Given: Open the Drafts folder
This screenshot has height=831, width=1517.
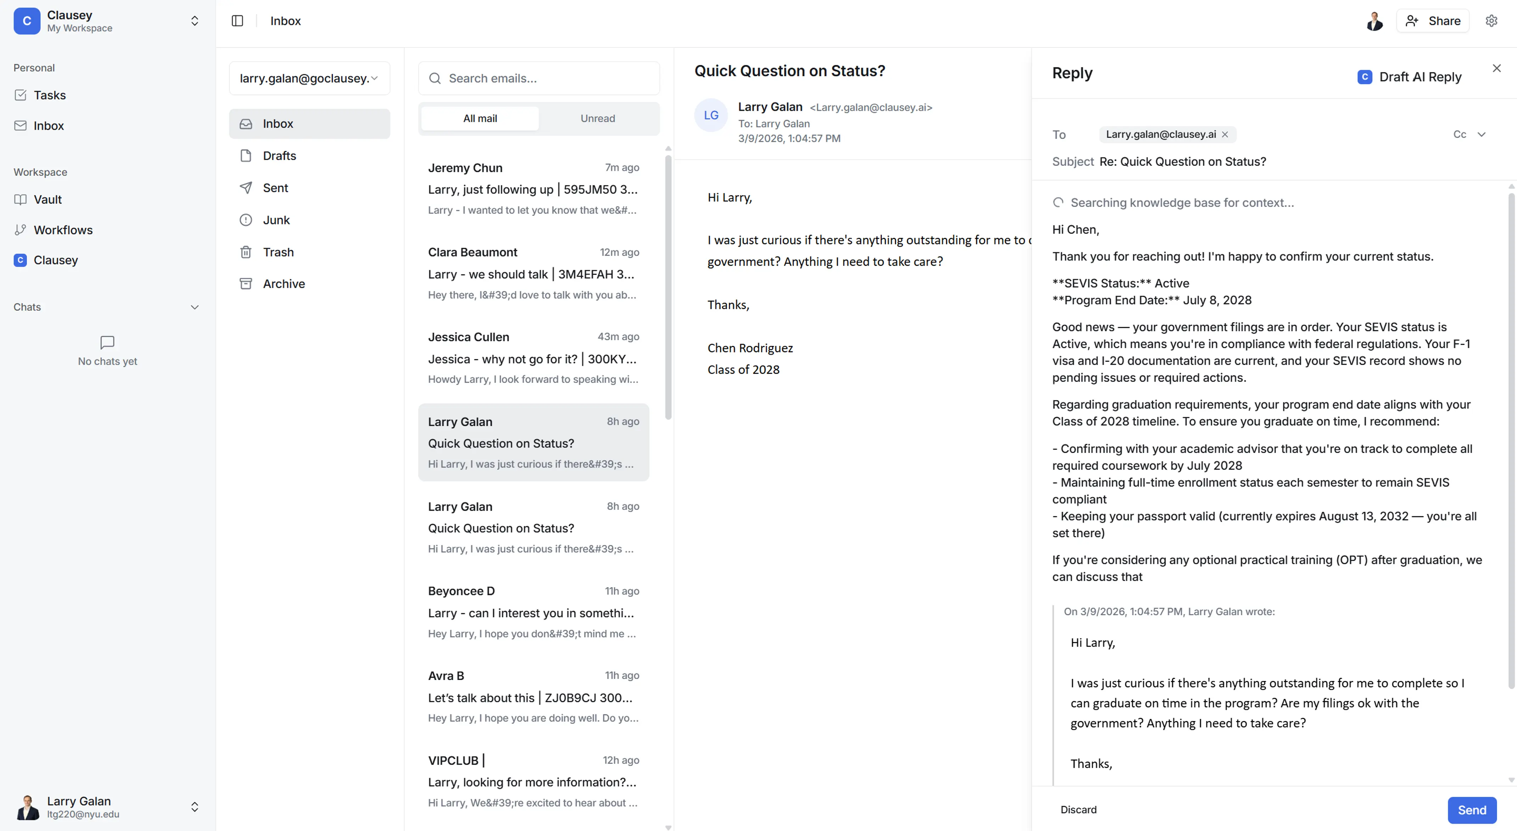Looking at the screenshot, I should (x=279, y=156).
